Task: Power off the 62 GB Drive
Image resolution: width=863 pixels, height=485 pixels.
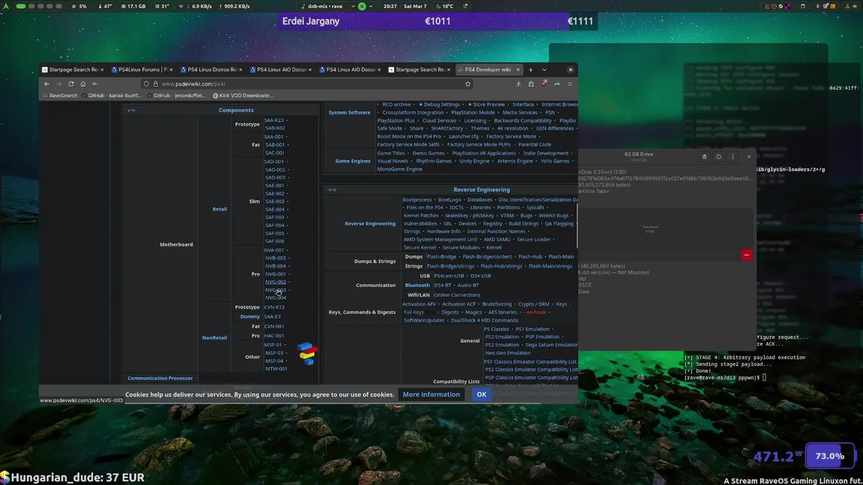Action: pyautogui.click(x=719, y=156)
